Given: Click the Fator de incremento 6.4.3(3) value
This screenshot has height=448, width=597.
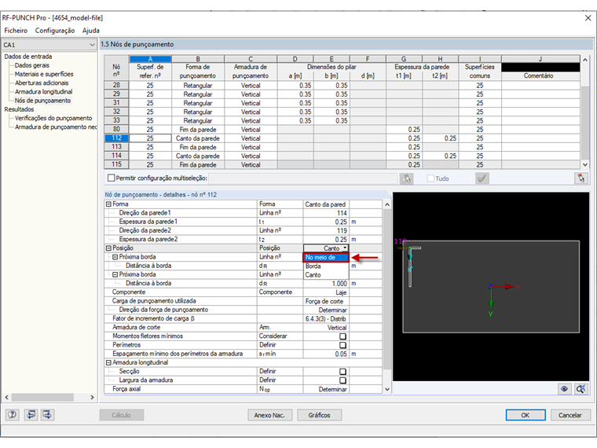Looking at the screenshot, I should [326, 319].
